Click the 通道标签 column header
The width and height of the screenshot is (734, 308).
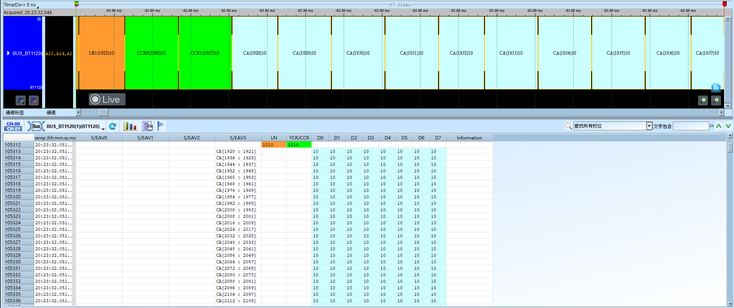click(15, 113)
